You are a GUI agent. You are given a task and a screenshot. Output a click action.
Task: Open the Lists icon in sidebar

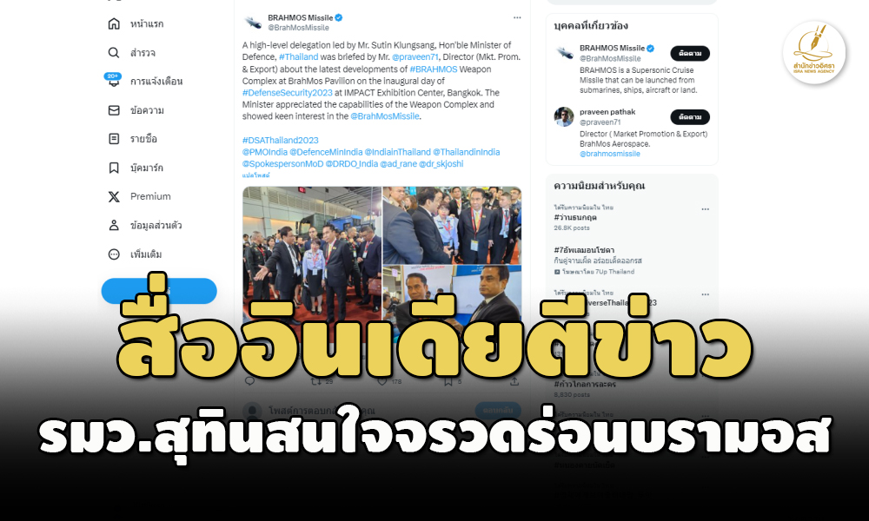[114, 138]
